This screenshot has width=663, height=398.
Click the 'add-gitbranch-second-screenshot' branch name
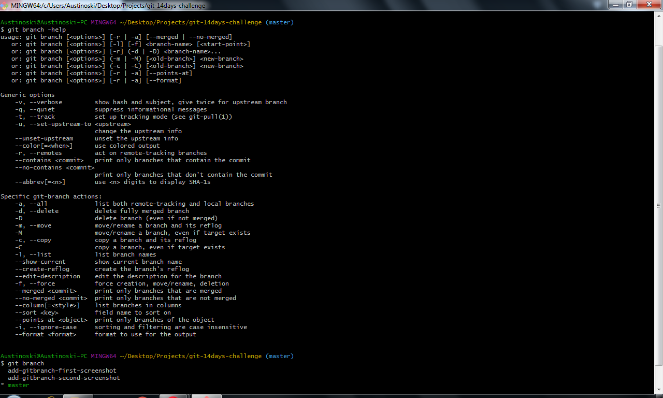click(64, 378)
